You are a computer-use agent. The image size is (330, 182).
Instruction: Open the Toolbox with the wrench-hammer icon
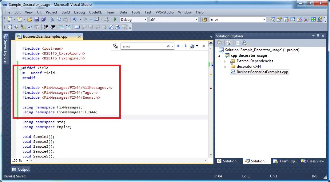click(x=306, y=20)
